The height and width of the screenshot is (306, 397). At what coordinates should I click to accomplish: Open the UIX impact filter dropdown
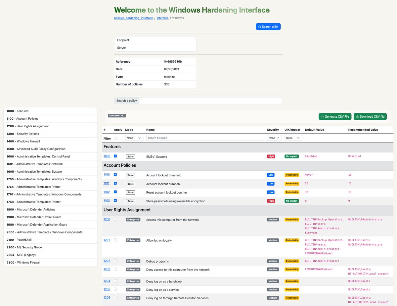[x=292, y=138]
